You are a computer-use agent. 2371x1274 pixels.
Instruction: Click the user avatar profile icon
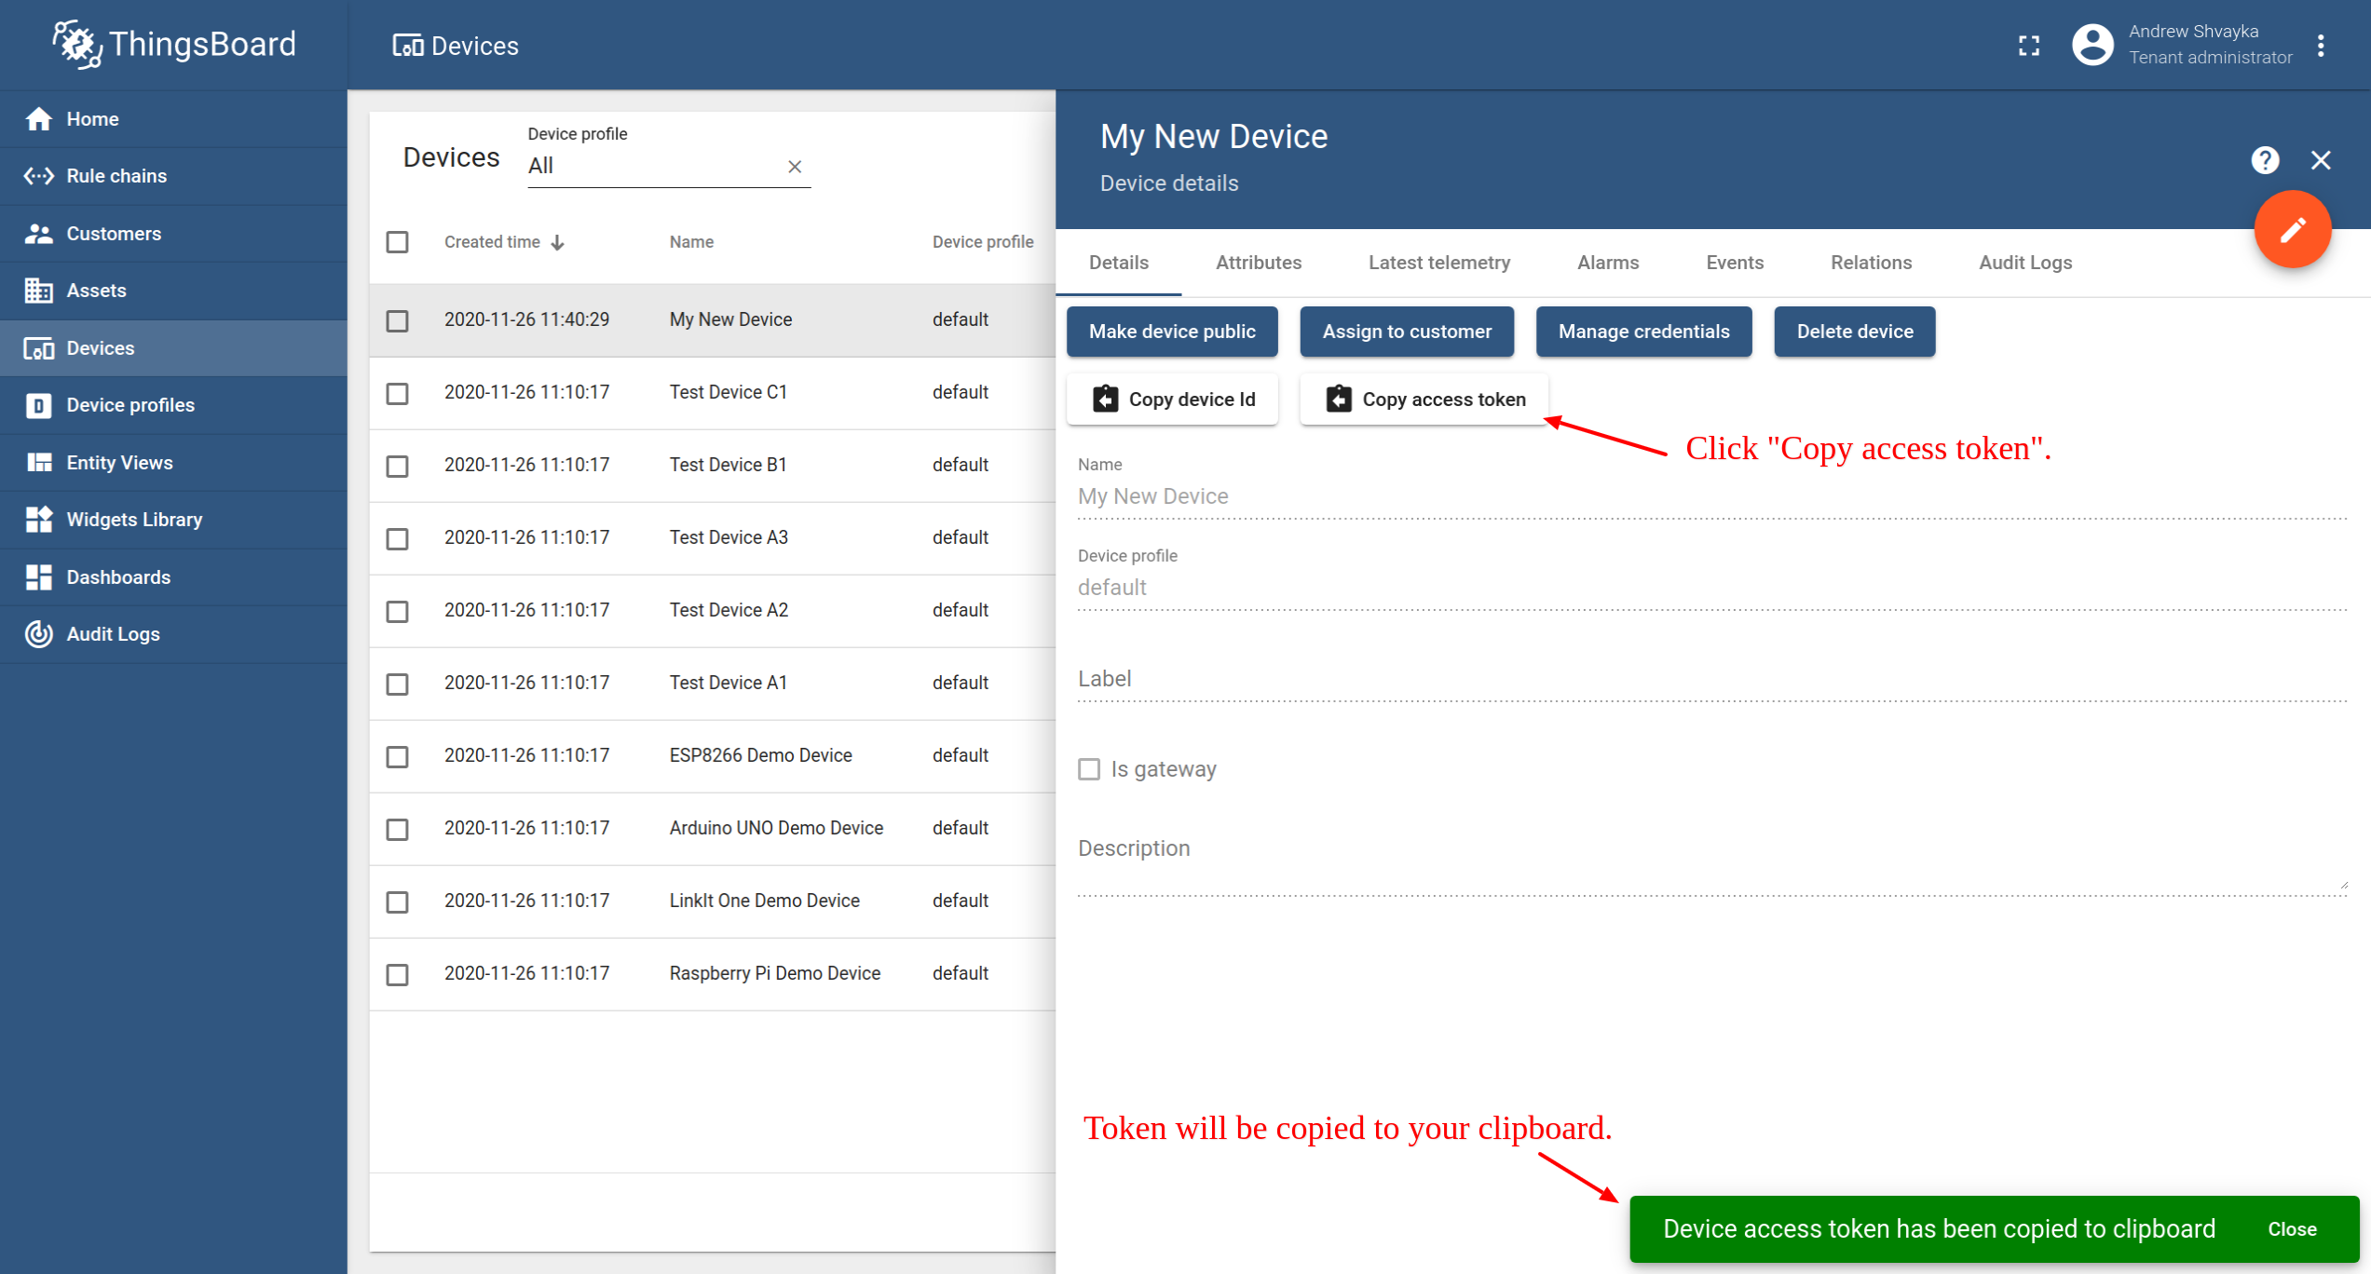(x=2092, y=45)
